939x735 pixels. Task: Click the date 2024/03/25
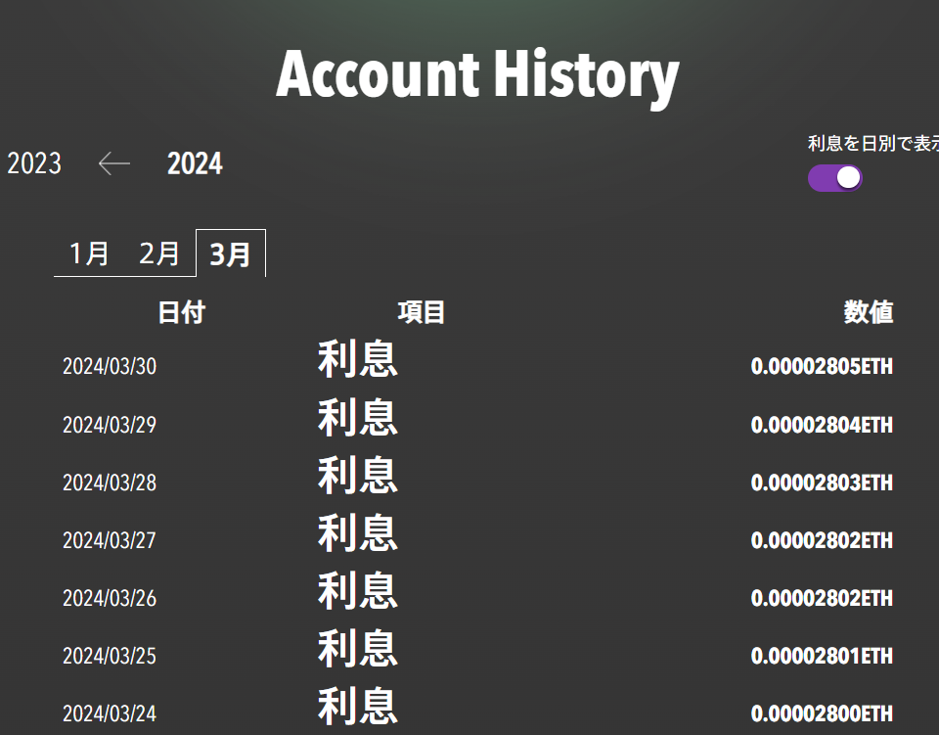tap(110, 656)
